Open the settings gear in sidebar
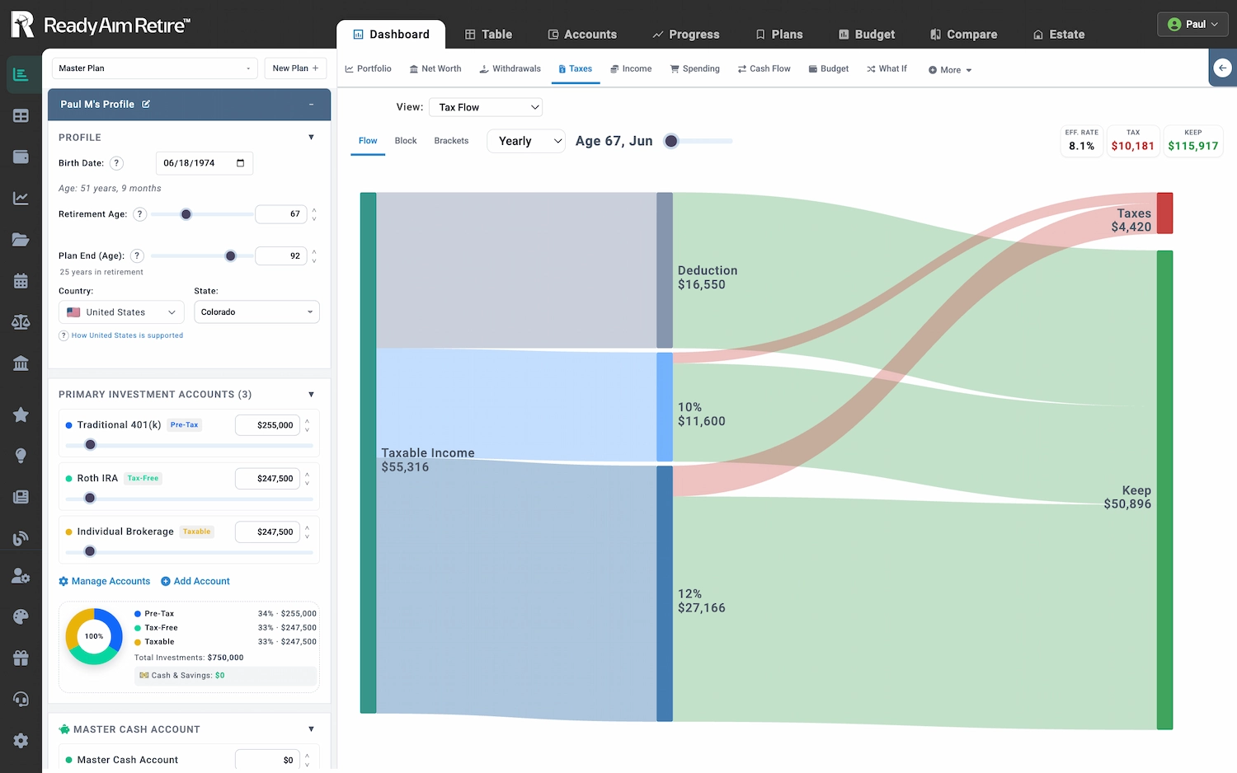This screenshot has width=1237, height=773. click(21, 740)
